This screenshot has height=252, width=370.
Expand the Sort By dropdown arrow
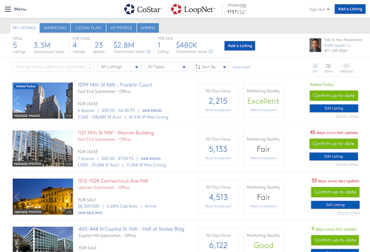point(224,67)
